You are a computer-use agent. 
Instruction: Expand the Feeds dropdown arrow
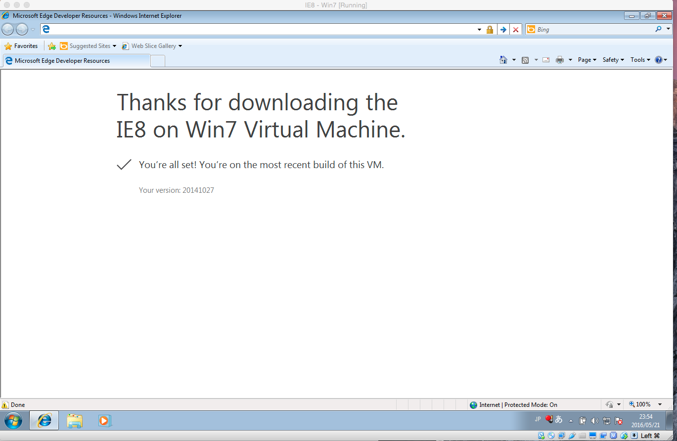pyautogui.click(x=536, y=60)
